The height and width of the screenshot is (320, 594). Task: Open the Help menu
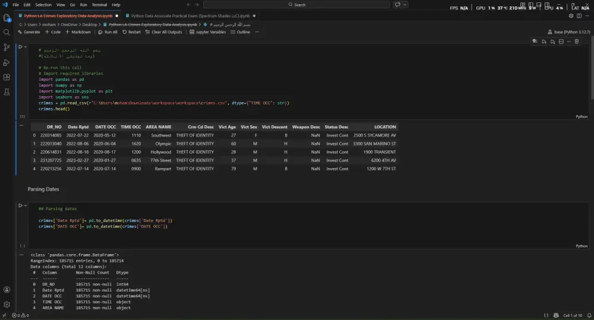tap(116, 5)
